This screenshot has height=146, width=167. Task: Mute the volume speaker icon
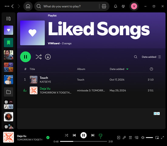point(143,137)
